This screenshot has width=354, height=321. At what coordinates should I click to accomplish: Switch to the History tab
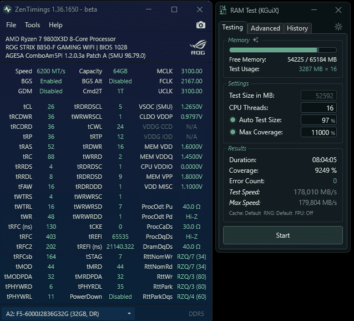click(297, 28)
